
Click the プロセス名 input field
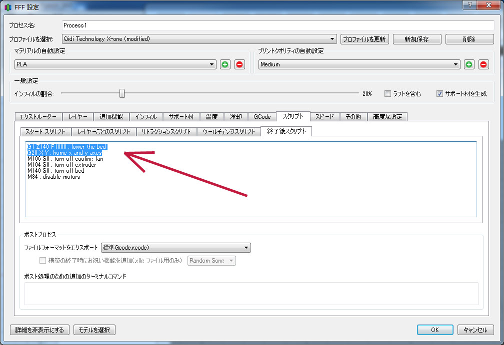pos(277,25)
